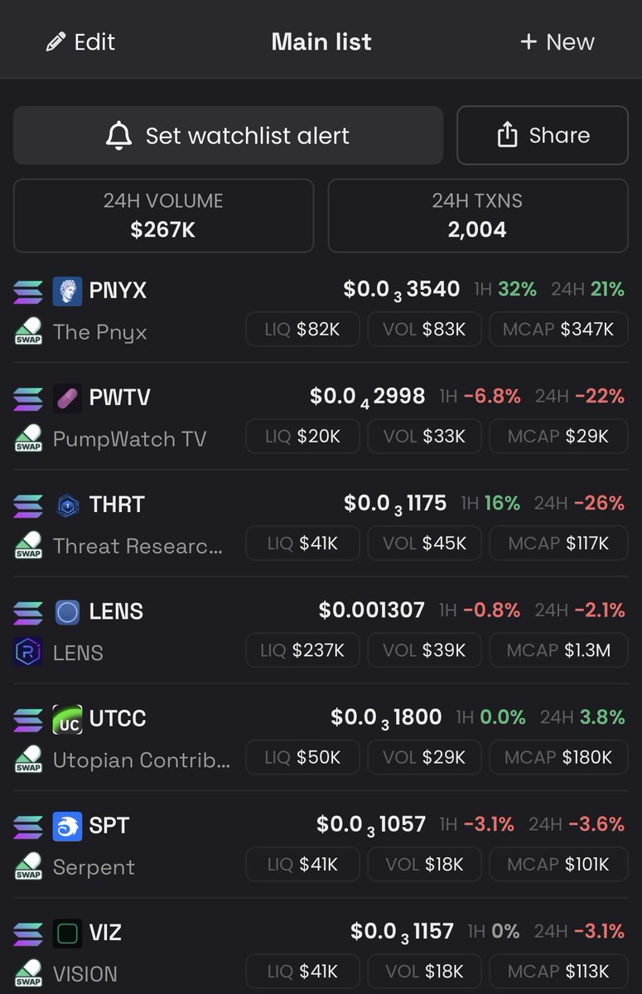Viewport: 642px width, 994px height.
Task: Open the 24H VOLUME $267K card
Action: click(x=163, y=215)
